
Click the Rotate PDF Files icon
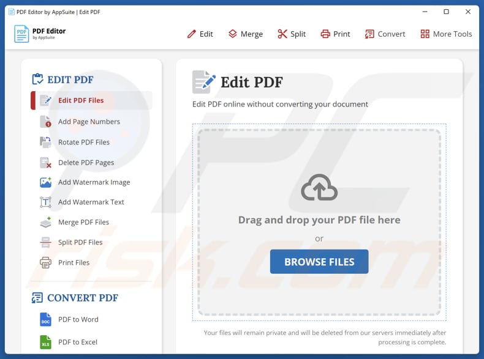[x=45, y=142]
